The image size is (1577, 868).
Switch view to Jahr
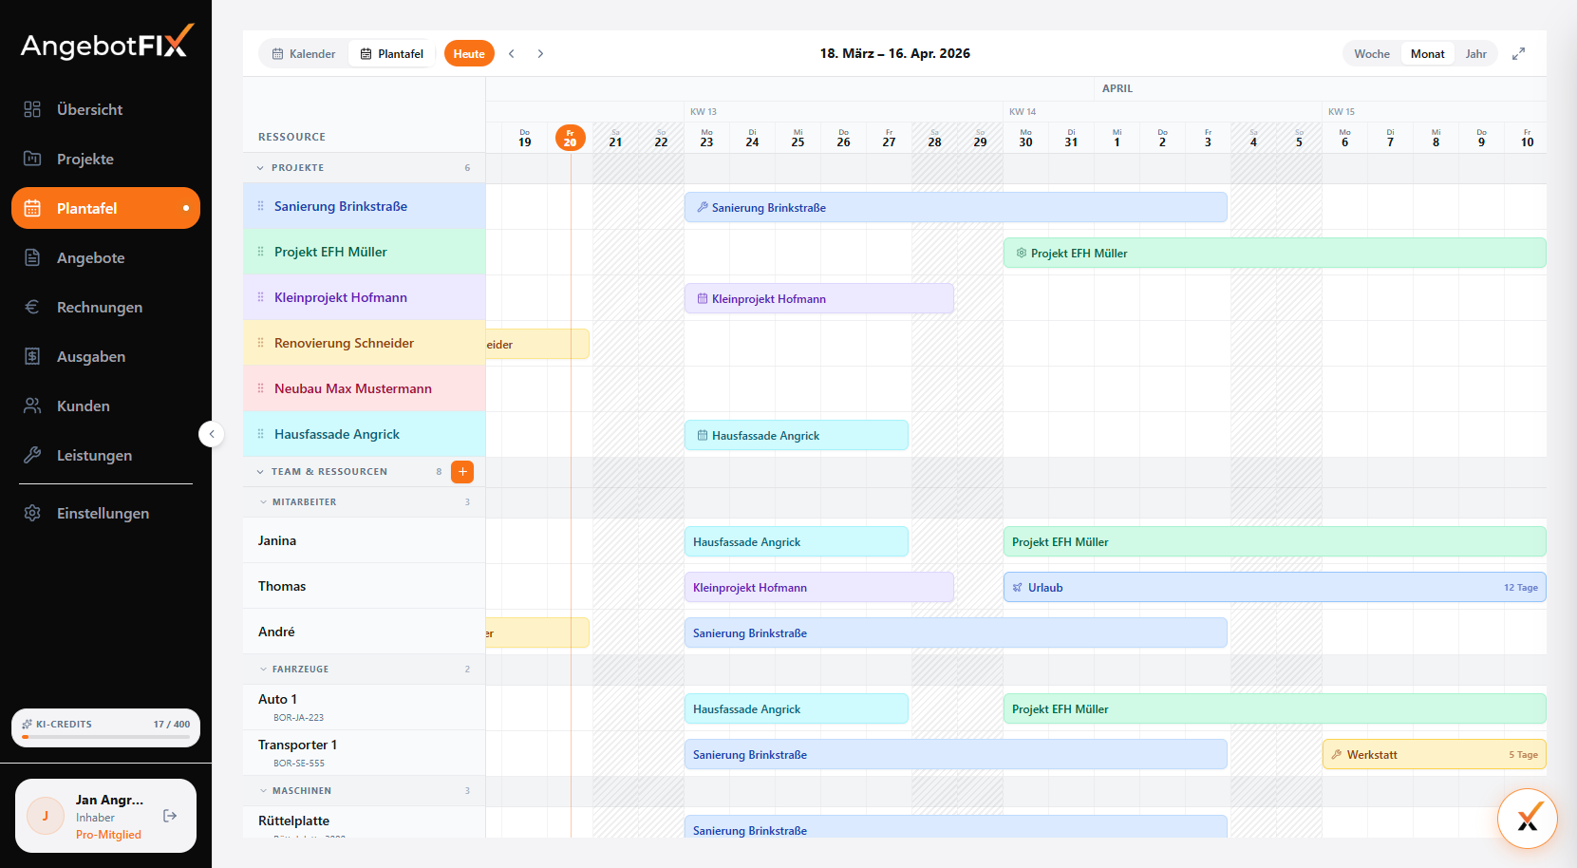pos(1475,54)
